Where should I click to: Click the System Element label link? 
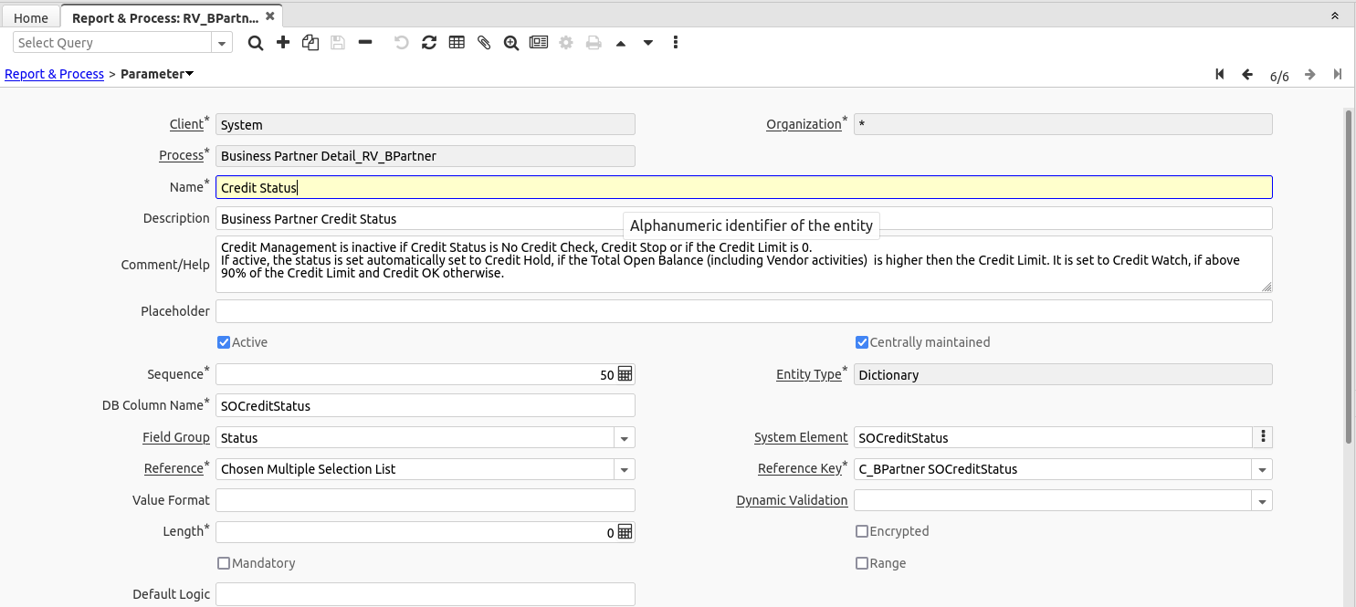point(801,437)
